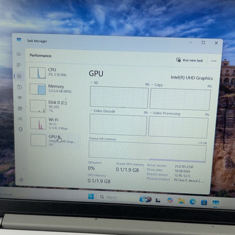
Task: Click the Run new task button label
Action: (193, 60)
